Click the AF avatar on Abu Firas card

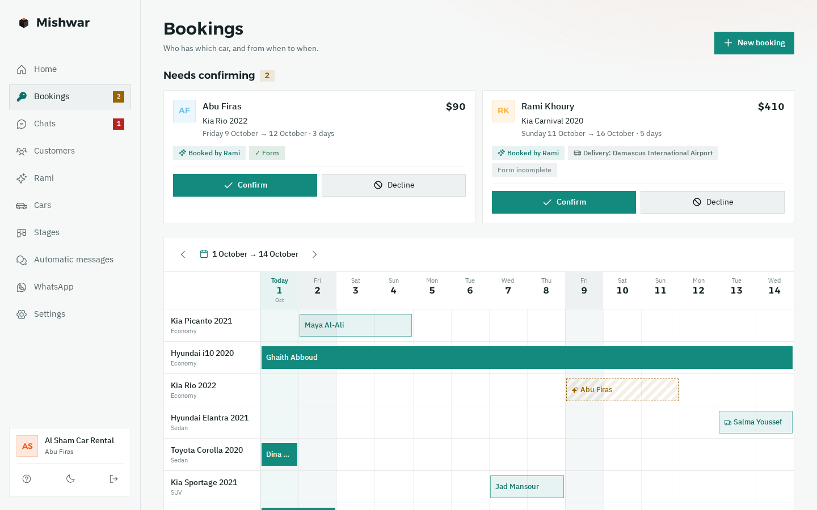pyautogui.click(x=184, y=111)
